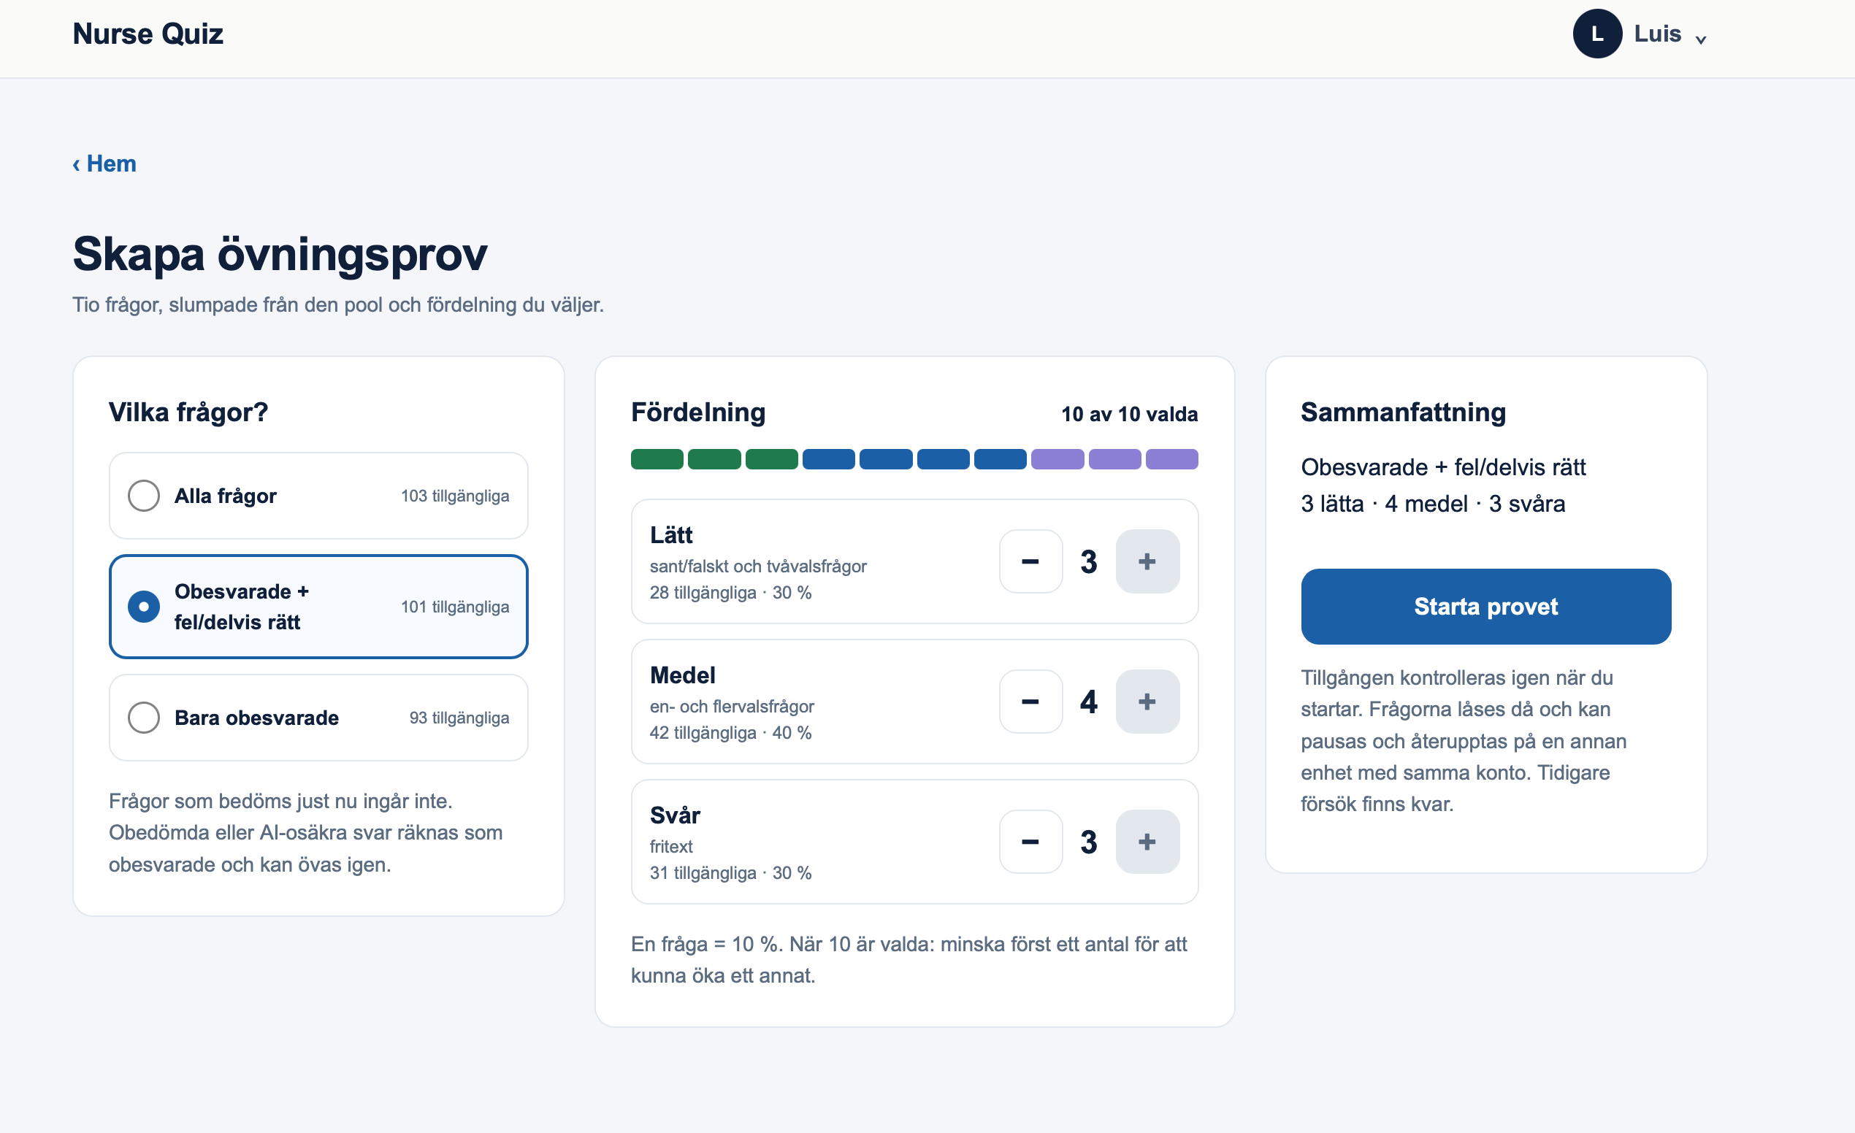Click the Lätt count value 3

[1089, 562]
